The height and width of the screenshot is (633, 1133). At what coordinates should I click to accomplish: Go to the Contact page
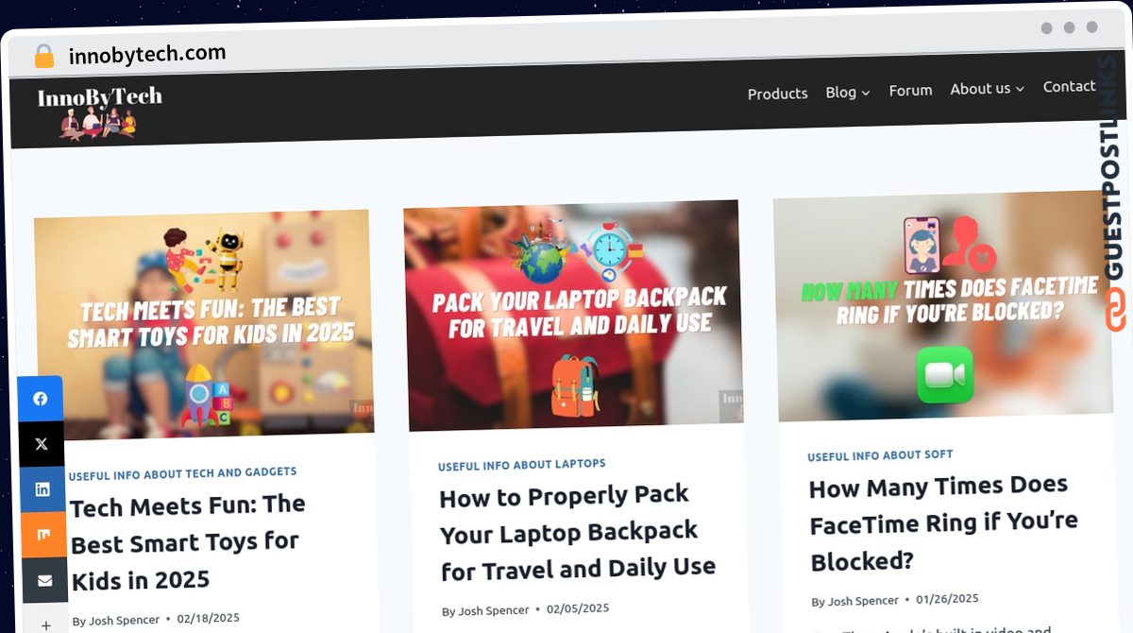(1069, 87)
